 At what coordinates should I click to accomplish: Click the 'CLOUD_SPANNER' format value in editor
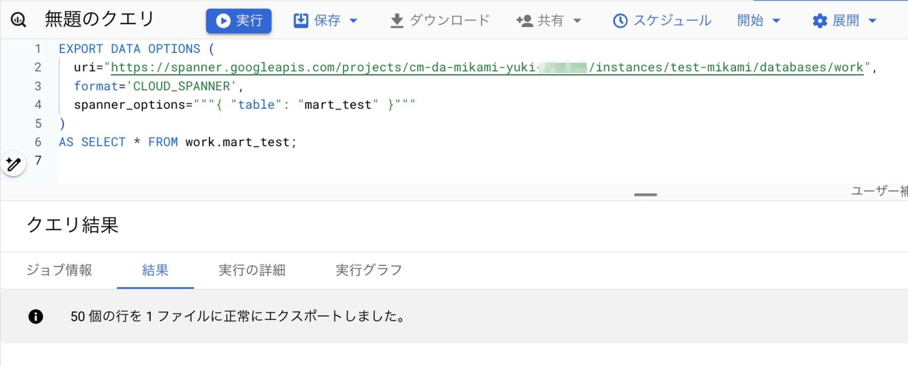(x=182, y=86)
